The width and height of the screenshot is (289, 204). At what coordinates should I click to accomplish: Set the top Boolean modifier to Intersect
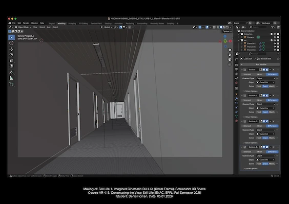247,74
